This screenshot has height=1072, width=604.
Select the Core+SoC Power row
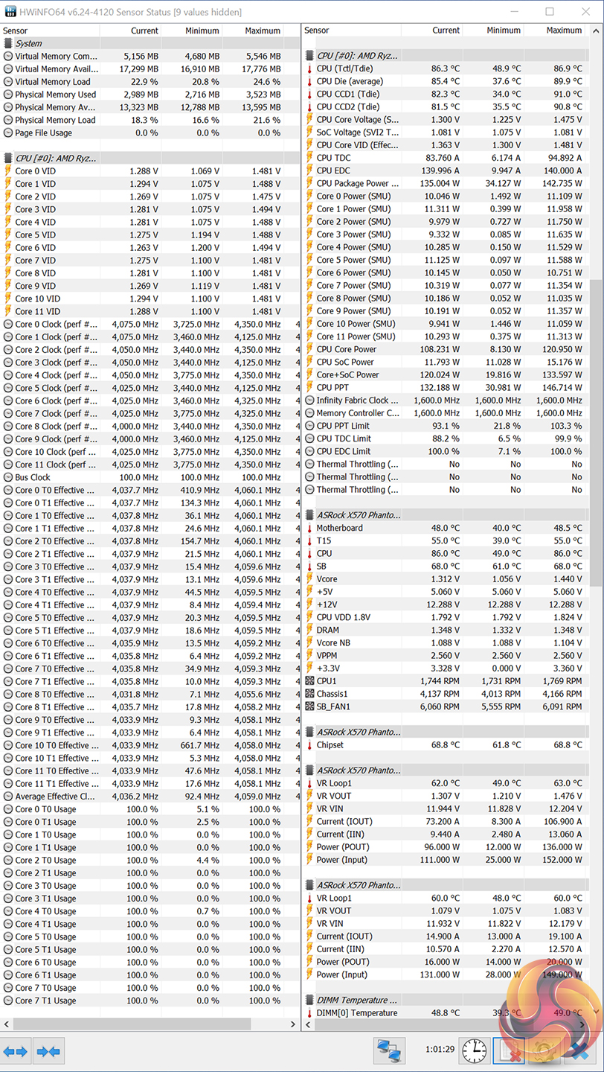(x=446, y=375)
